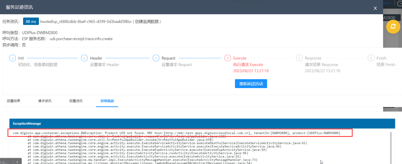Click the InvokeEsp task name text

86,21
